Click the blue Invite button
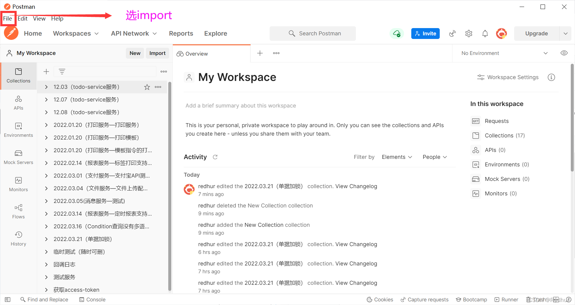The width and height of the screenshot is (575, 305). pyautogui.click(x=425, y=34)
